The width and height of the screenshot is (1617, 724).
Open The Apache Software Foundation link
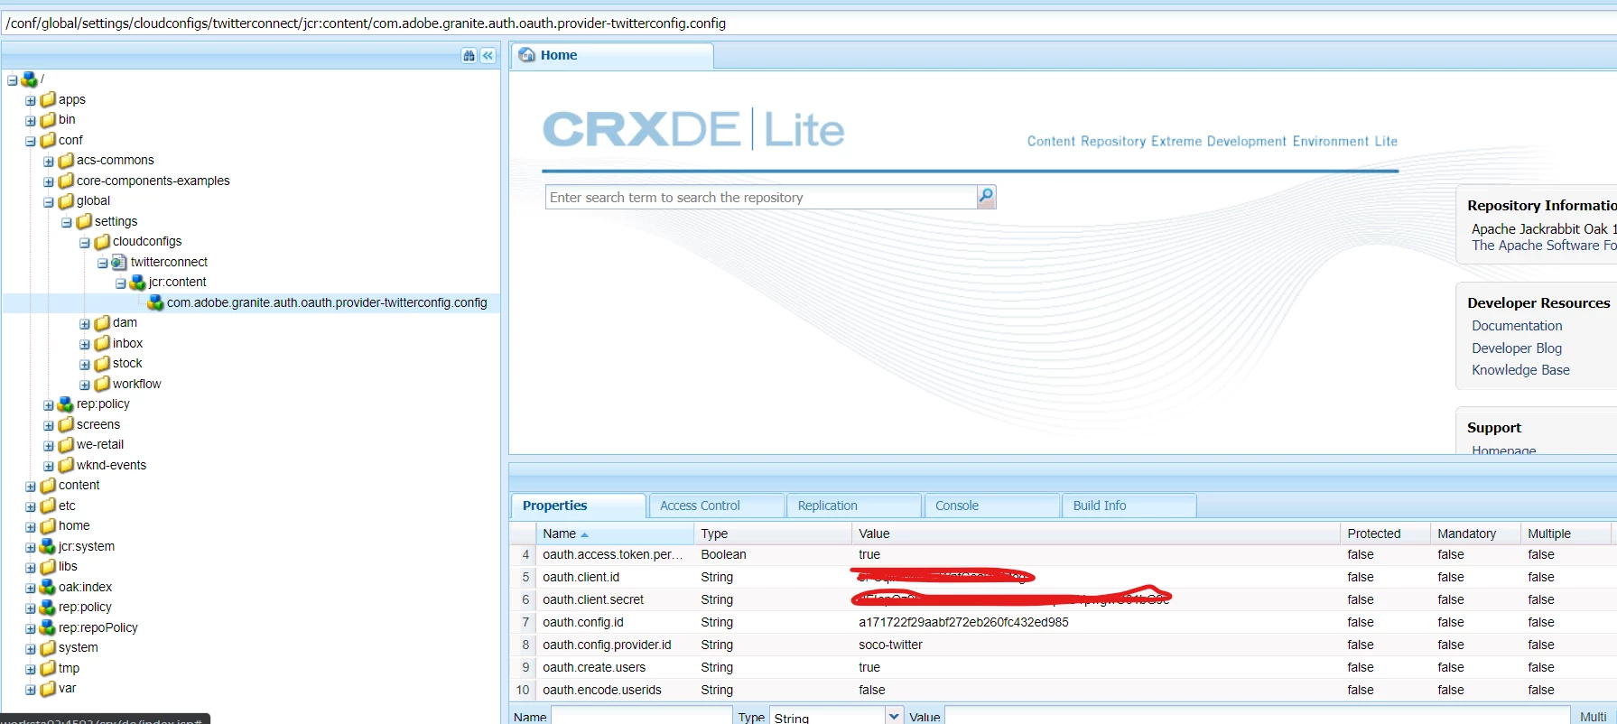click(x=1544, y=246)
